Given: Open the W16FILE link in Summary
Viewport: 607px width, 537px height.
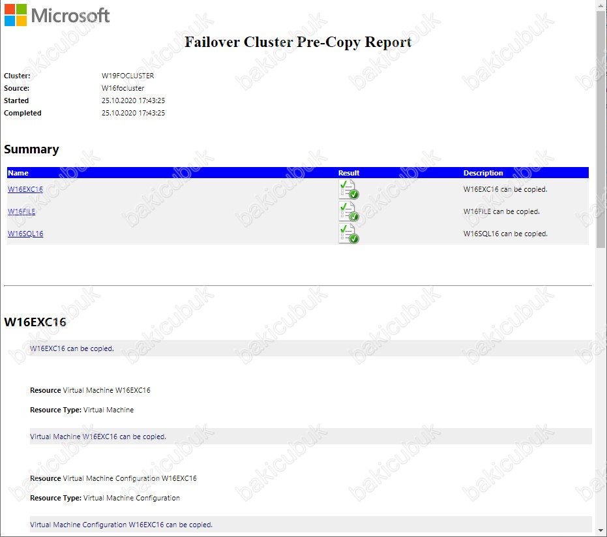Looking at the screenshot, I should point(22,211).
